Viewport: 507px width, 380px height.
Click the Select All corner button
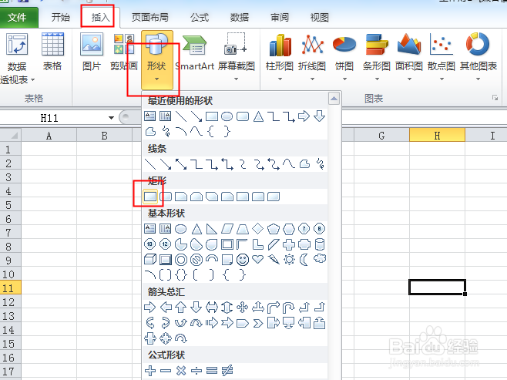pos(10,135)
